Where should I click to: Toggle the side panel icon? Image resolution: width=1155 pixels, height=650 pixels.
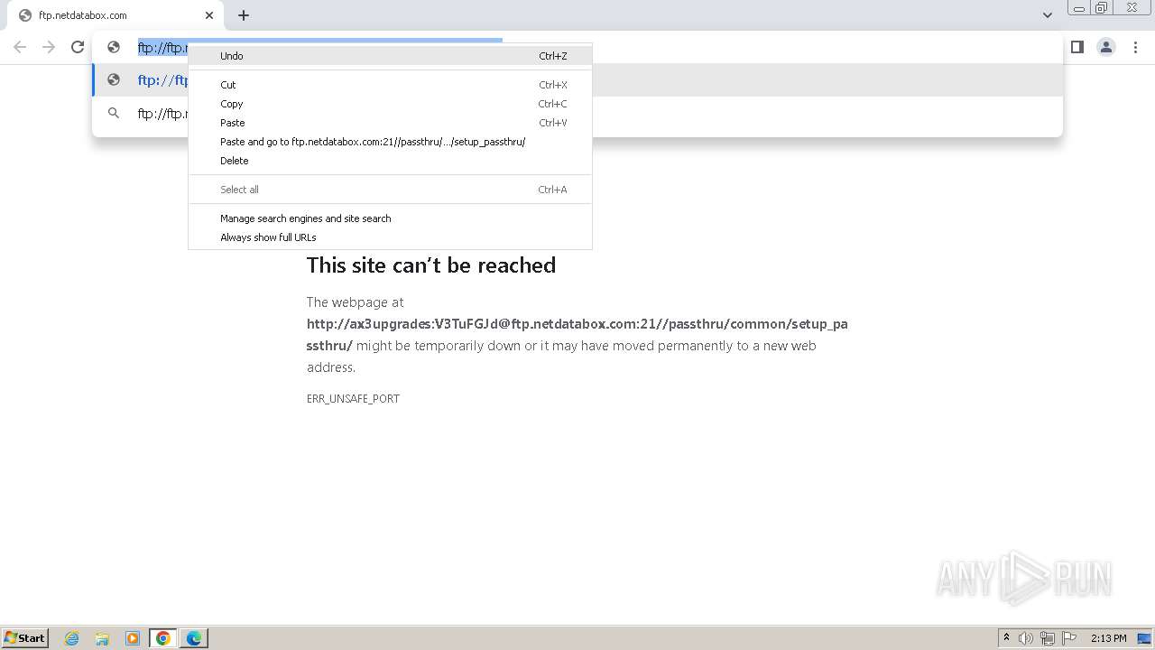1077,47
